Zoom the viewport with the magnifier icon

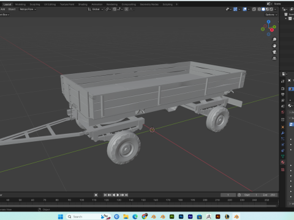pos(274,39)
